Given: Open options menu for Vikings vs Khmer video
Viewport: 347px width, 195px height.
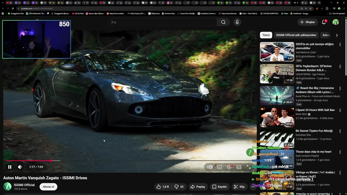Looking at the screenshot, I should pyautogui.click(x=340, y=173).
